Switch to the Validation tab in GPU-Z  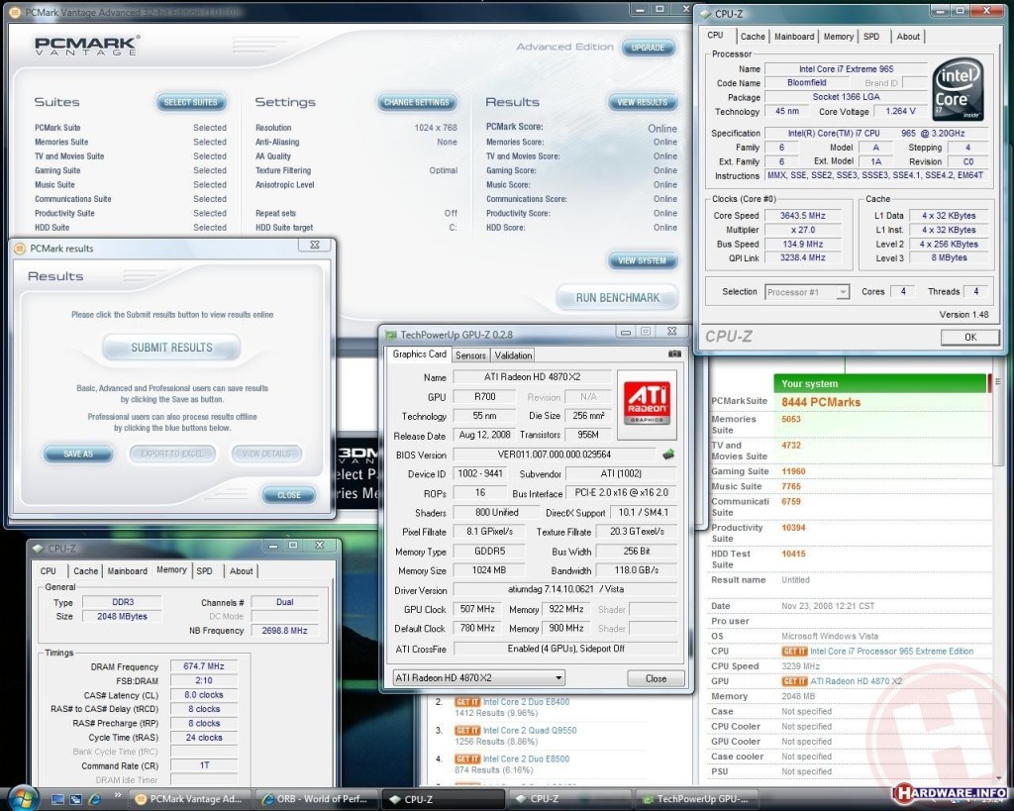513,355
